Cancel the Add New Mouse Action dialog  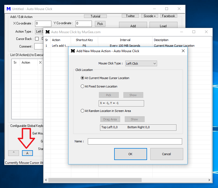[167, 154]
